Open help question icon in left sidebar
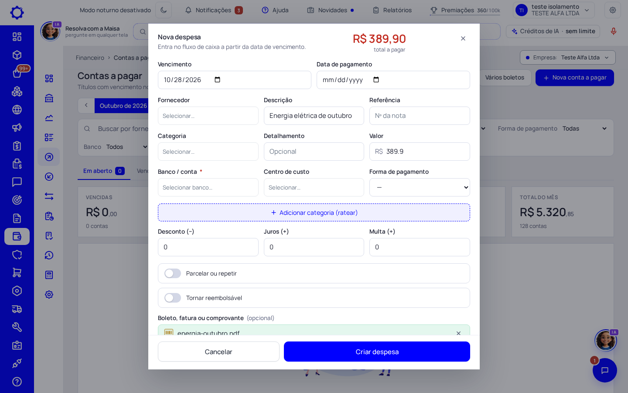The height and width of the screenshot is (393, 628). 17,382
